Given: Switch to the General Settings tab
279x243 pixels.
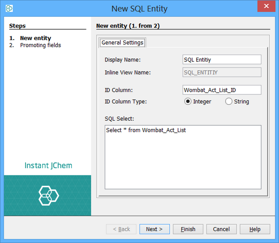Looking at the screenshot, I should point(122,42).
